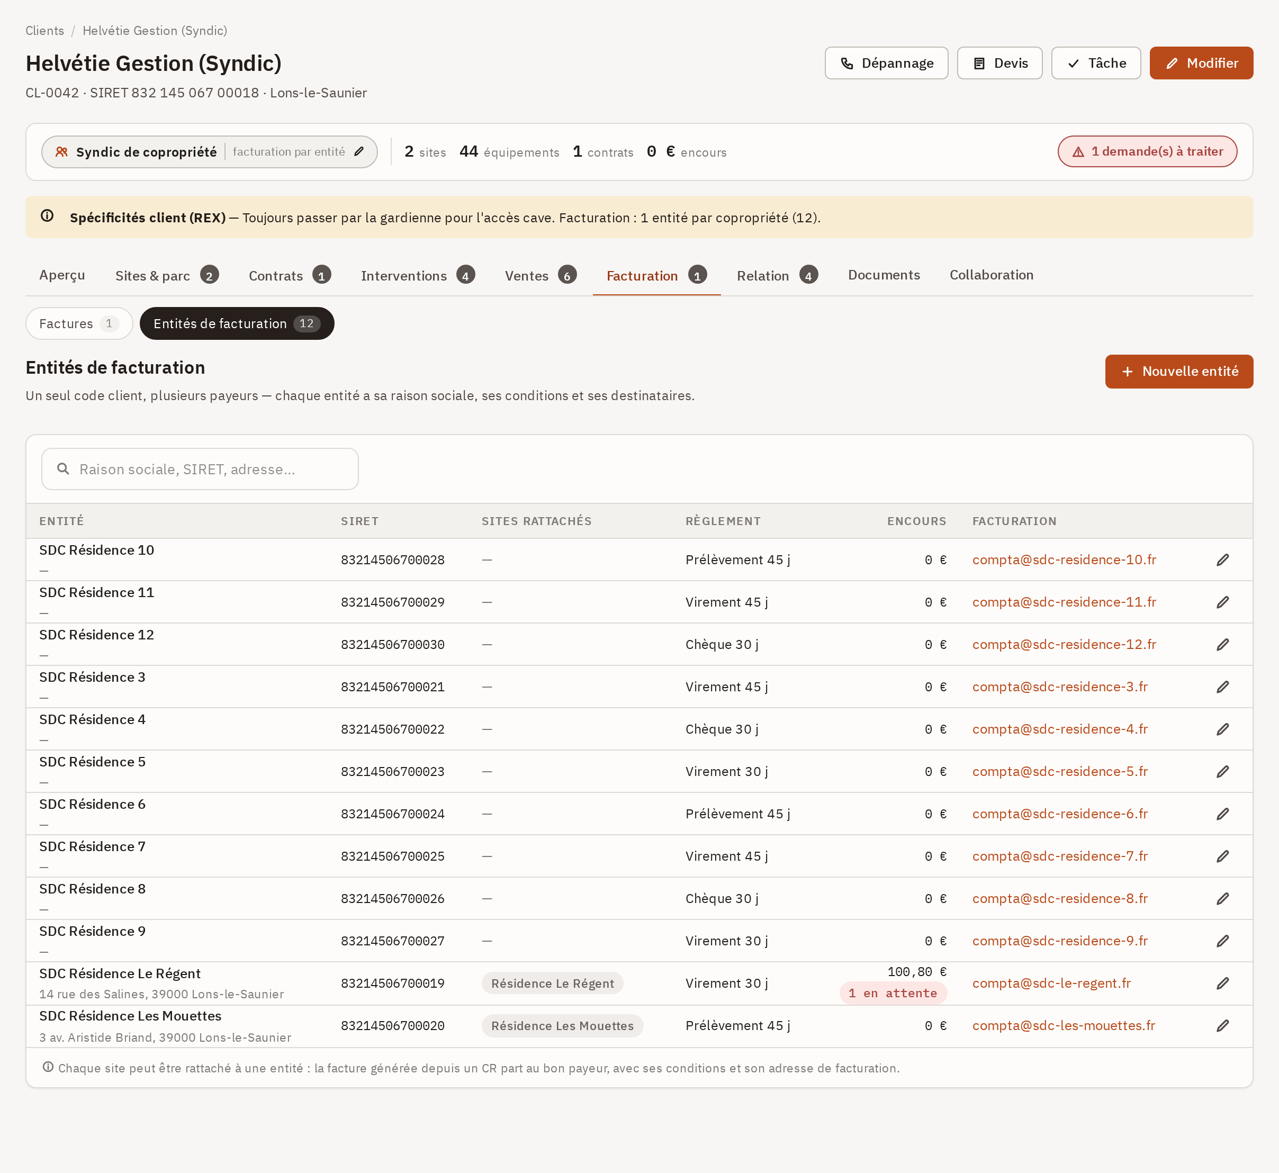Viewport: 1279px width, 1173px height.
Task: Edit SDC Résidence Le Régent pencil icon
Action: click(1222, 983)
